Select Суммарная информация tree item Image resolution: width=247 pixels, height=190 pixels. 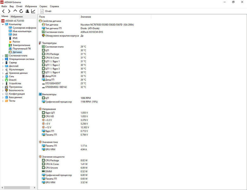[x=22, y=28]
